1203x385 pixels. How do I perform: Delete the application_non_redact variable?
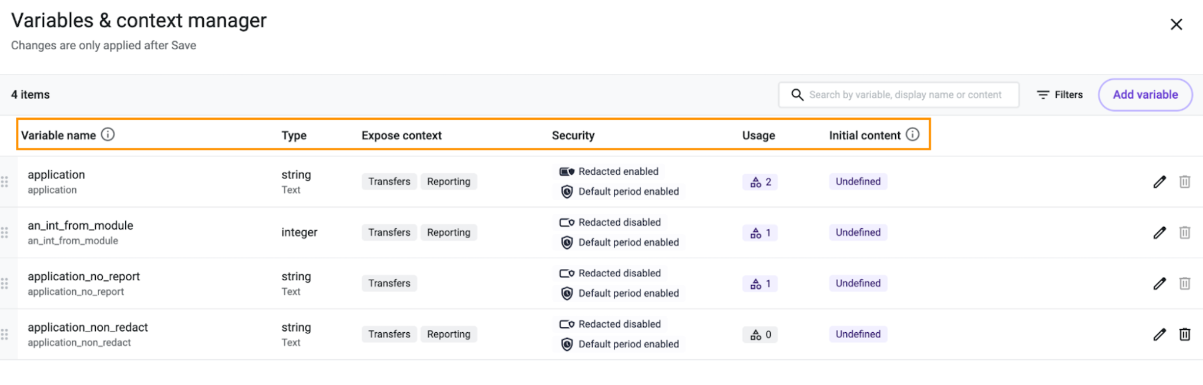click(x=1185, y=335)
